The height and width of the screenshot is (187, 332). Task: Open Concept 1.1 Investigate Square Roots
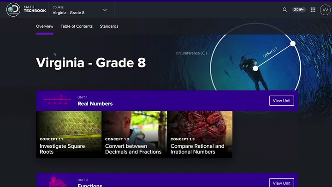point(69,134)
